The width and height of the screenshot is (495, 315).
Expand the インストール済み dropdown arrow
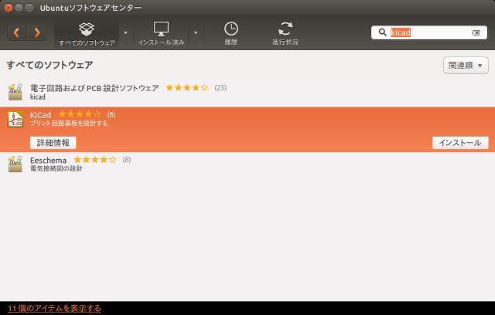196,32
